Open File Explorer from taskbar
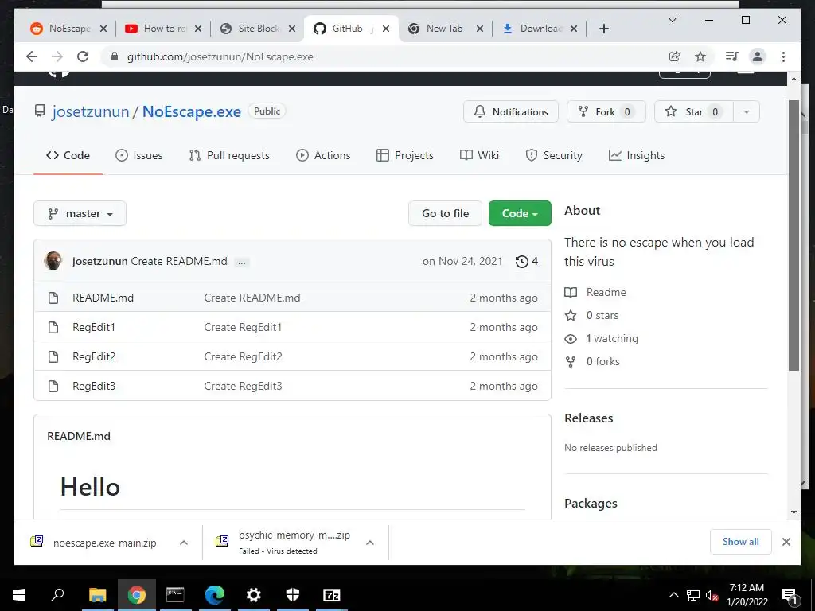The width and height of the screenshot is (815, 611). (x=97, y=595)
